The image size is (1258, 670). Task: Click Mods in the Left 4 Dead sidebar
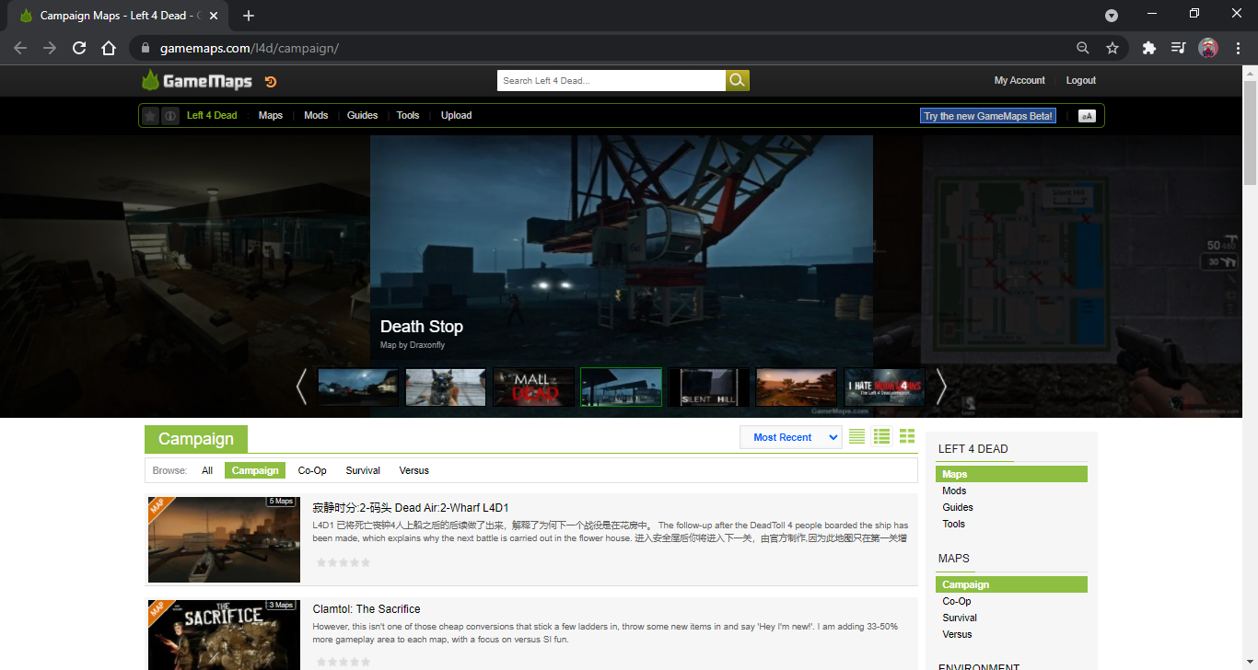click(954, 491)
